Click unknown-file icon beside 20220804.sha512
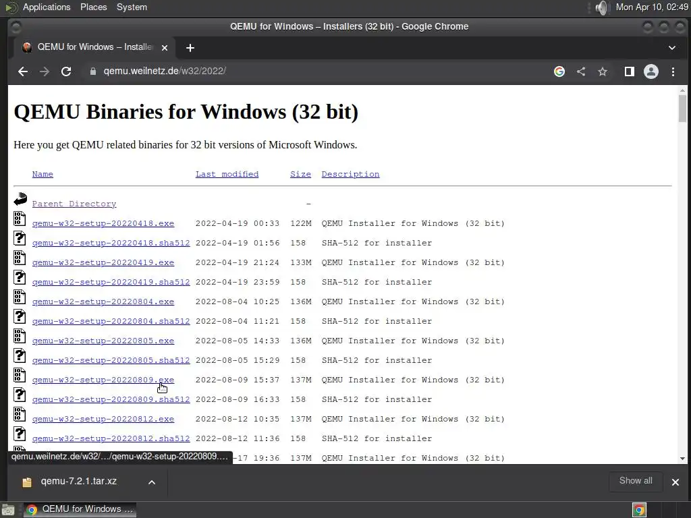The width and height of the screenshot is (691, 518). point(20,316)
